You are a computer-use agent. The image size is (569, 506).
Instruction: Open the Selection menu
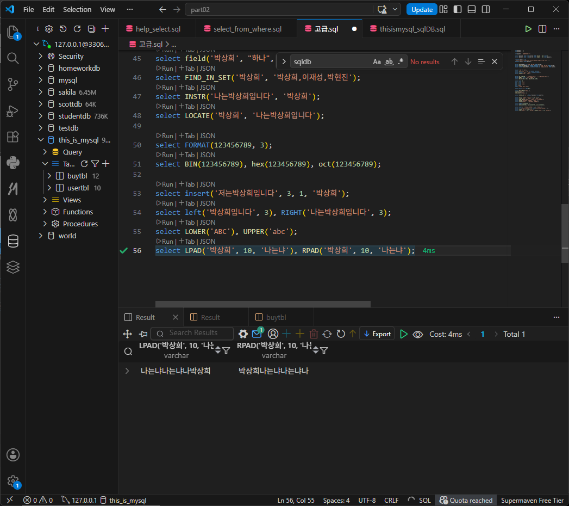pos(77,9)
